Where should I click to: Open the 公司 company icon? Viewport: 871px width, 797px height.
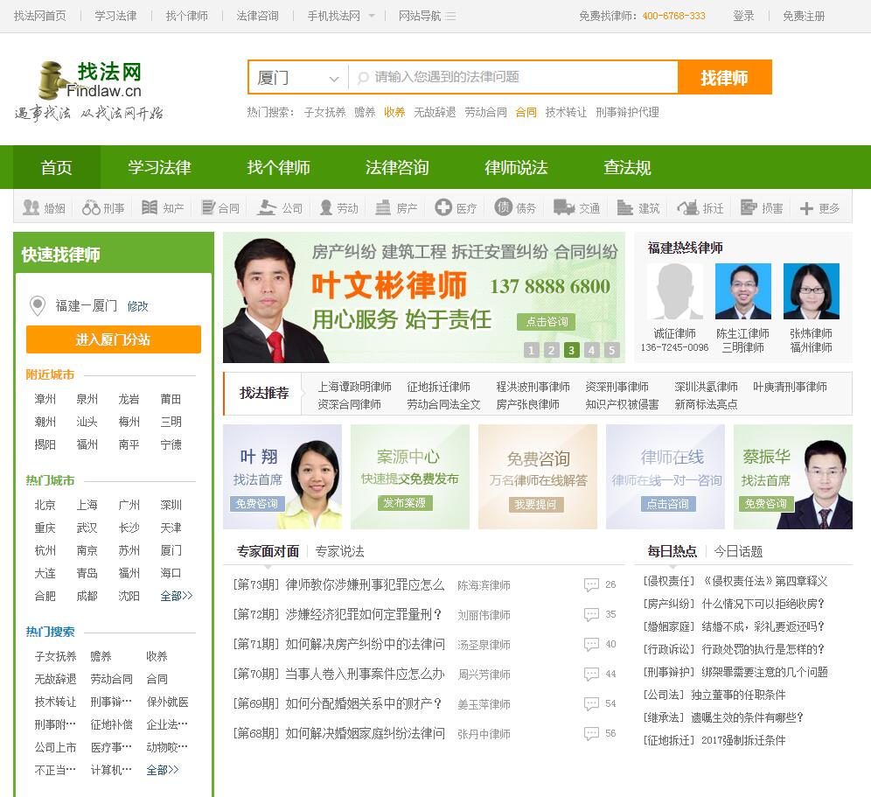pyautogui.click(x=267, y=208)
